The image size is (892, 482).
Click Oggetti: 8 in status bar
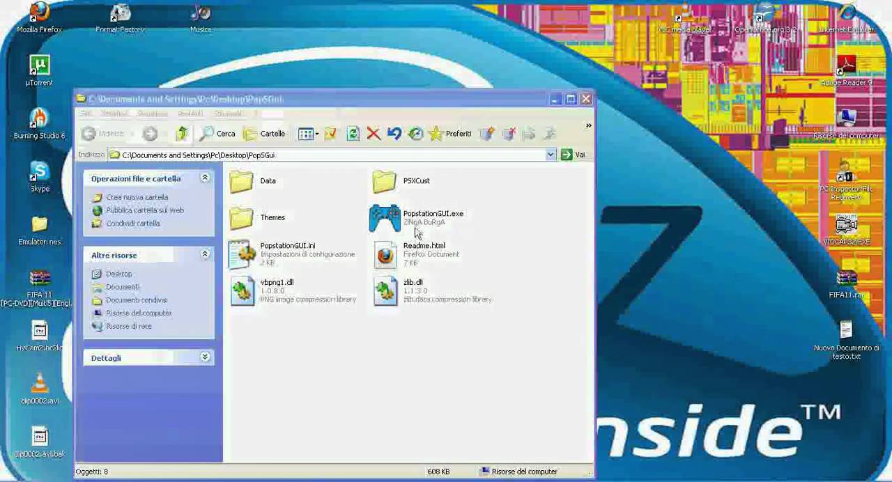tap(92, 472)
